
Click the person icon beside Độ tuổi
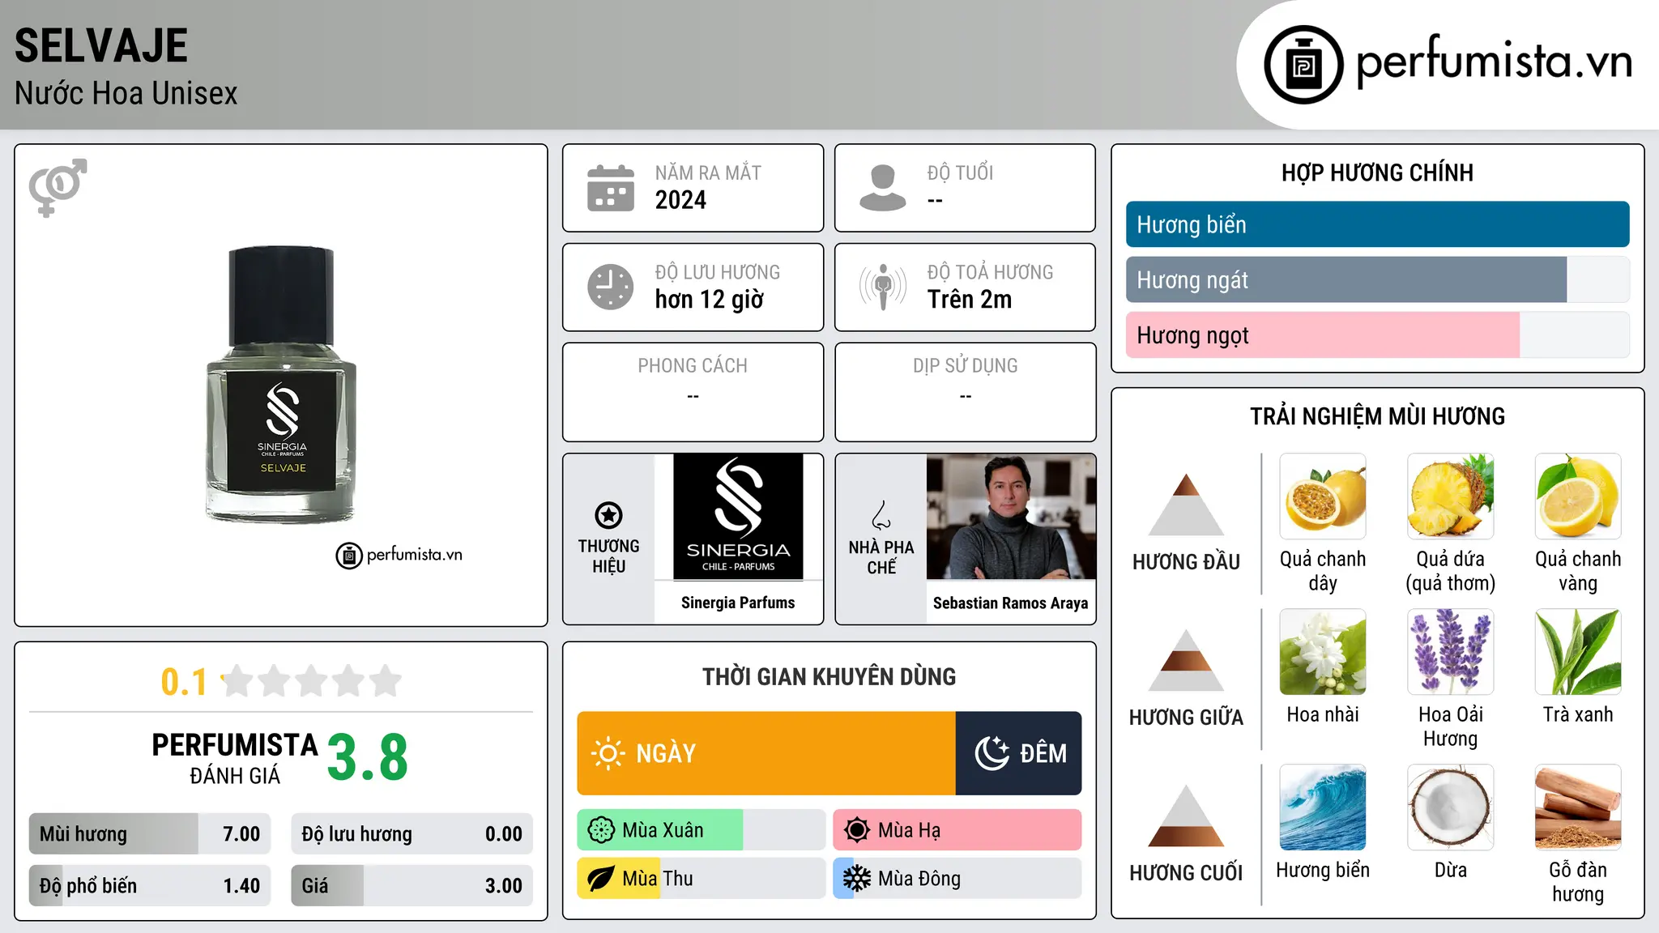883,188
